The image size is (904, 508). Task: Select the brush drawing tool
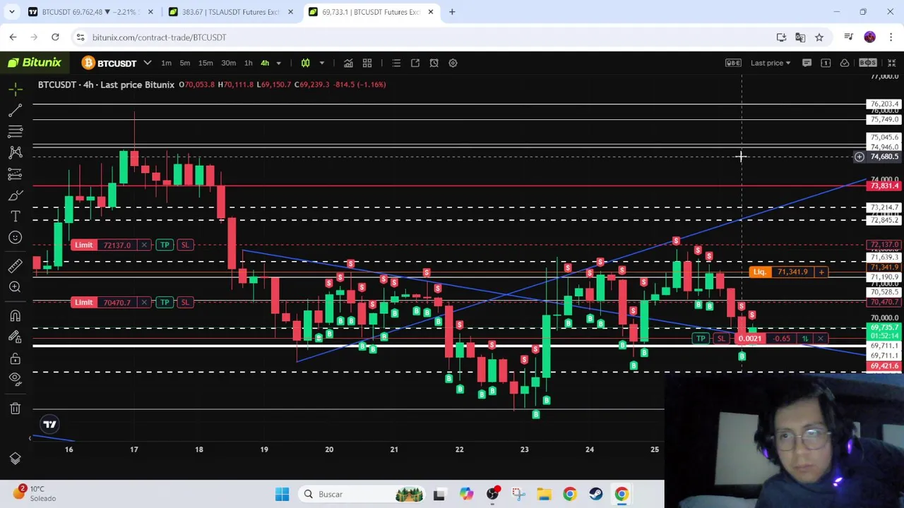16,195
